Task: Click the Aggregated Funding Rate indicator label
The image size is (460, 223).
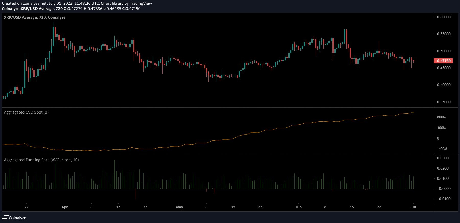Action: point(41,160)
